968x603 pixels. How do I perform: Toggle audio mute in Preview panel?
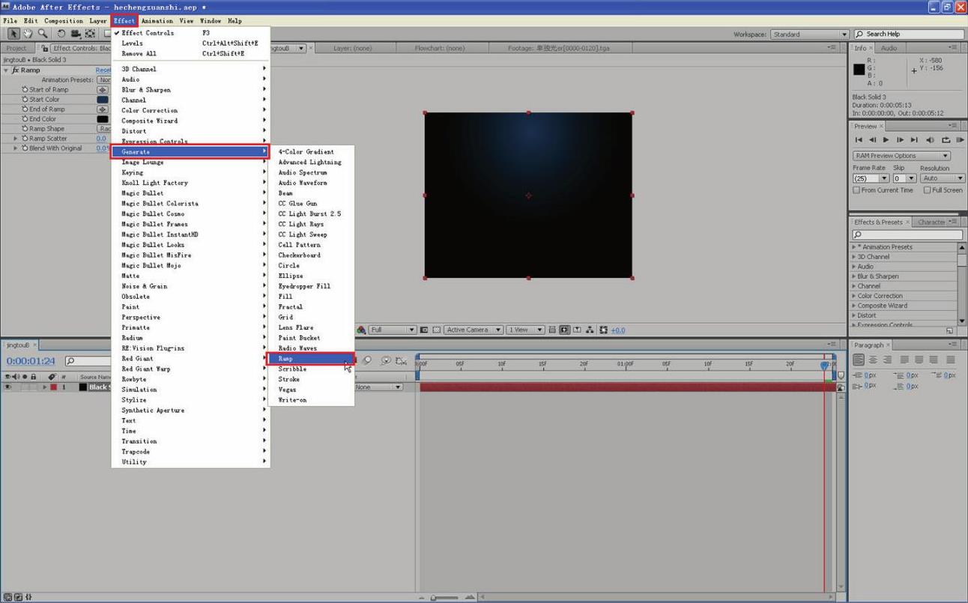(930, 140)
